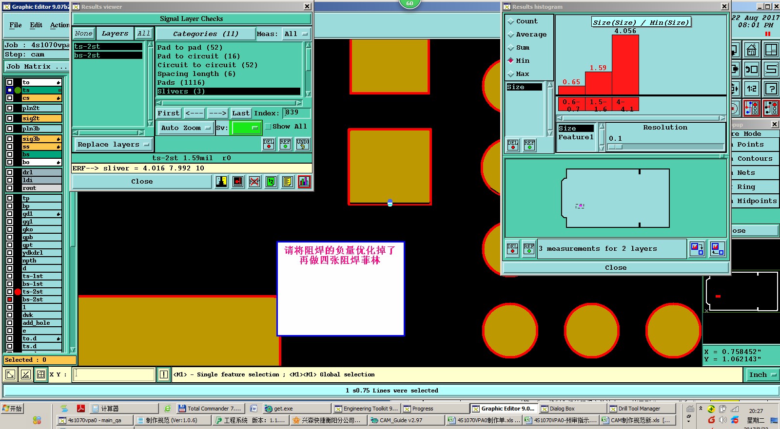
Task: Click the REF icon under histogram Size list
Action: pos(529,145)
